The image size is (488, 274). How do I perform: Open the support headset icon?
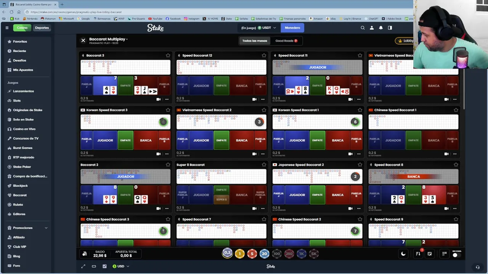[478, 267]
